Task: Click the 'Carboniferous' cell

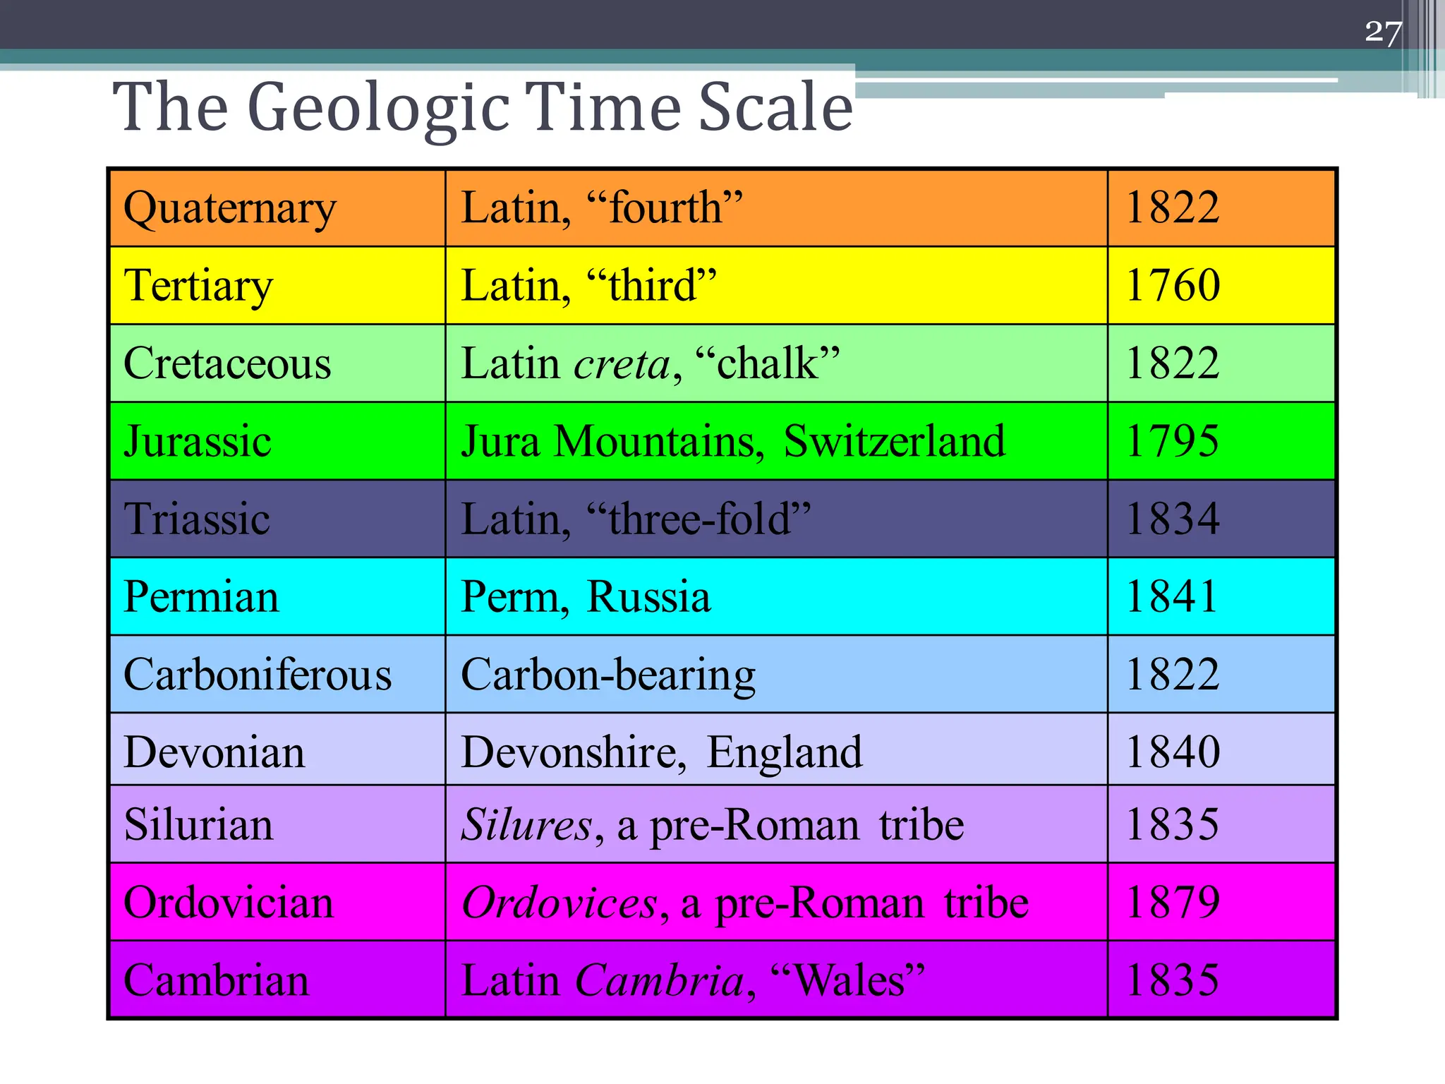Action: click(278, 674)
